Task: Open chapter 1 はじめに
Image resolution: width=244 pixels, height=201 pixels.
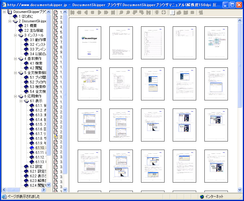Action: coord(26,16)
